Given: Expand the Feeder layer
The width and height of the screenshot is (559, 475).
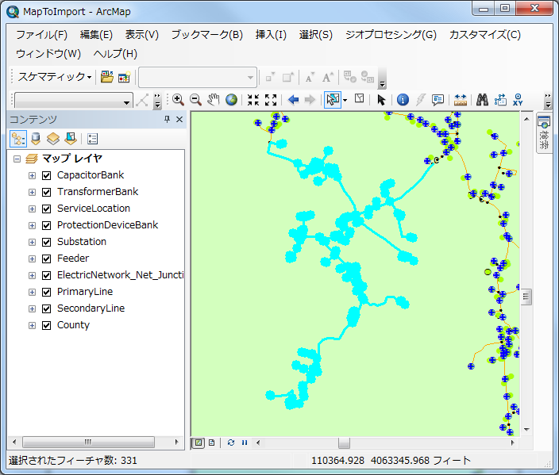Looking at the screenshot, I should tap(32, 259).
